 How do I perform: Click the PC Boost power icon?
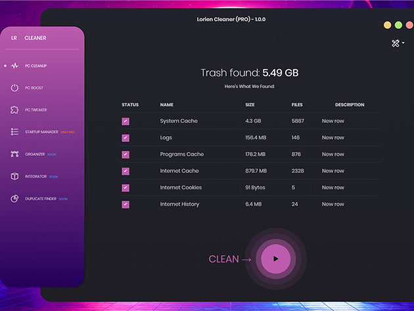tap(15, 87)
